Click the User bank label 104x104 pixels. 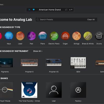(54, 101)
